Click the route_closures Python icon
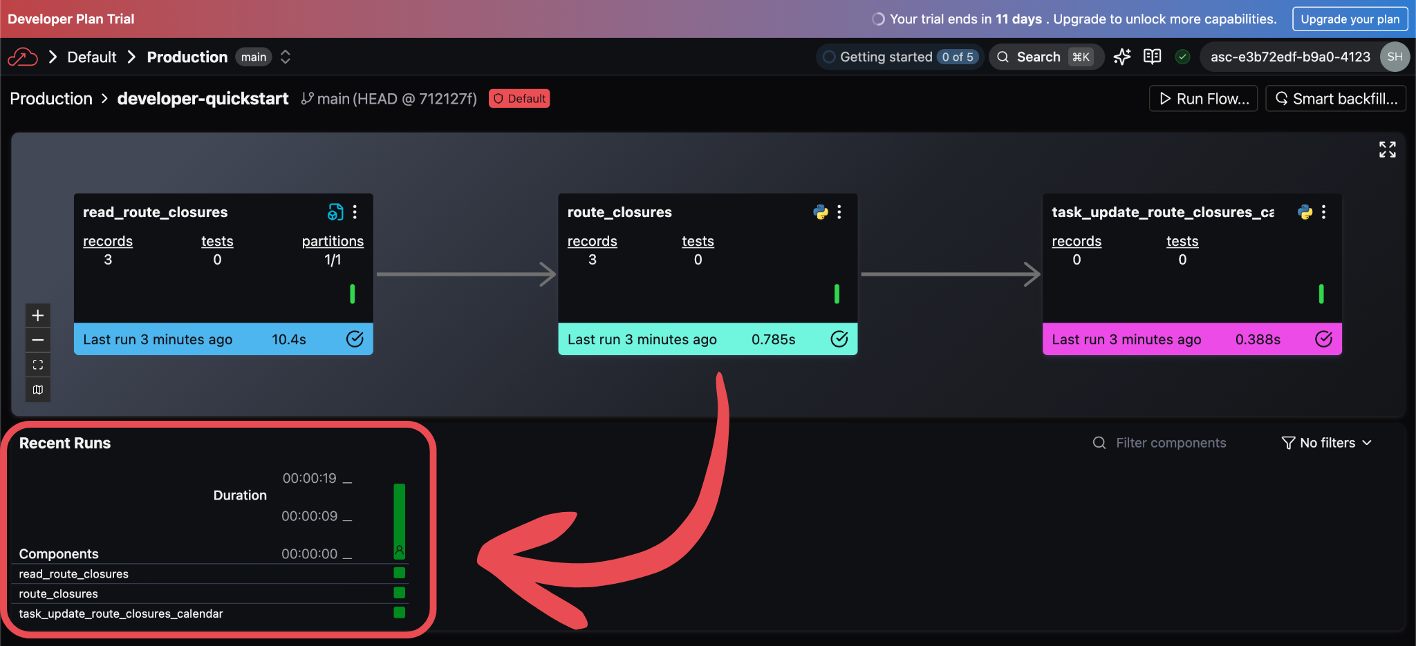1416x646 pixels. 821,212
